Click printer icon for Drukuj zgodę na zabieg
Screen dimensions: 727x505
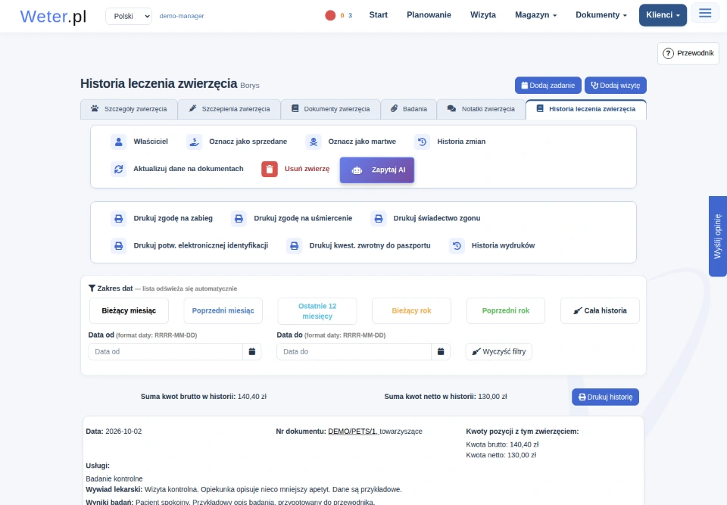[x=119, y=218]
